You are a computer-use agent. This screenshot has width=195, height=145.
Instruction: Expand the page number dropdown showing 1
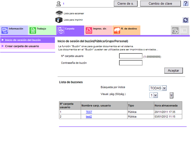(154, 95)
